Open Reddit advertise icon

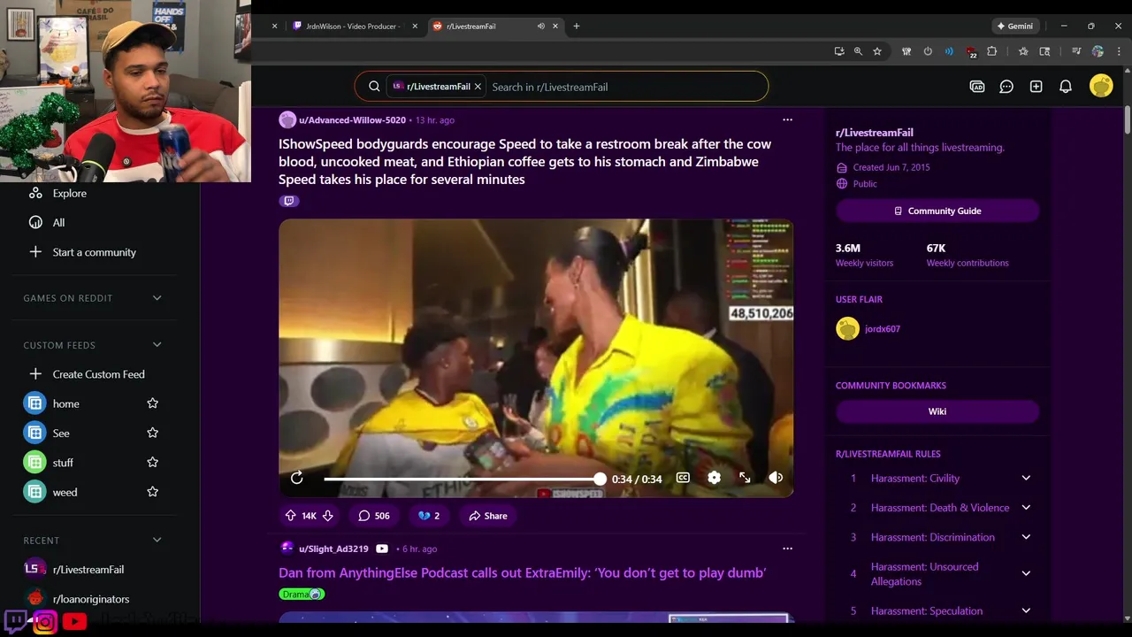977,87
